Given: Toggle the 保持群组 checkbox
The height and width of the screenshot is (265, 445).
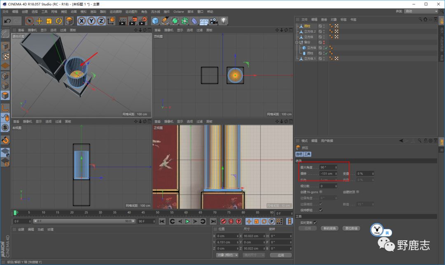Looking at the screenshot, I should pos(321,210).
